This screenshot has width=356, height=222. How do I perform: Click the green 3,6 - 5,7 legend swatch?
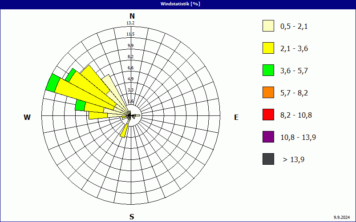(268, 70)
